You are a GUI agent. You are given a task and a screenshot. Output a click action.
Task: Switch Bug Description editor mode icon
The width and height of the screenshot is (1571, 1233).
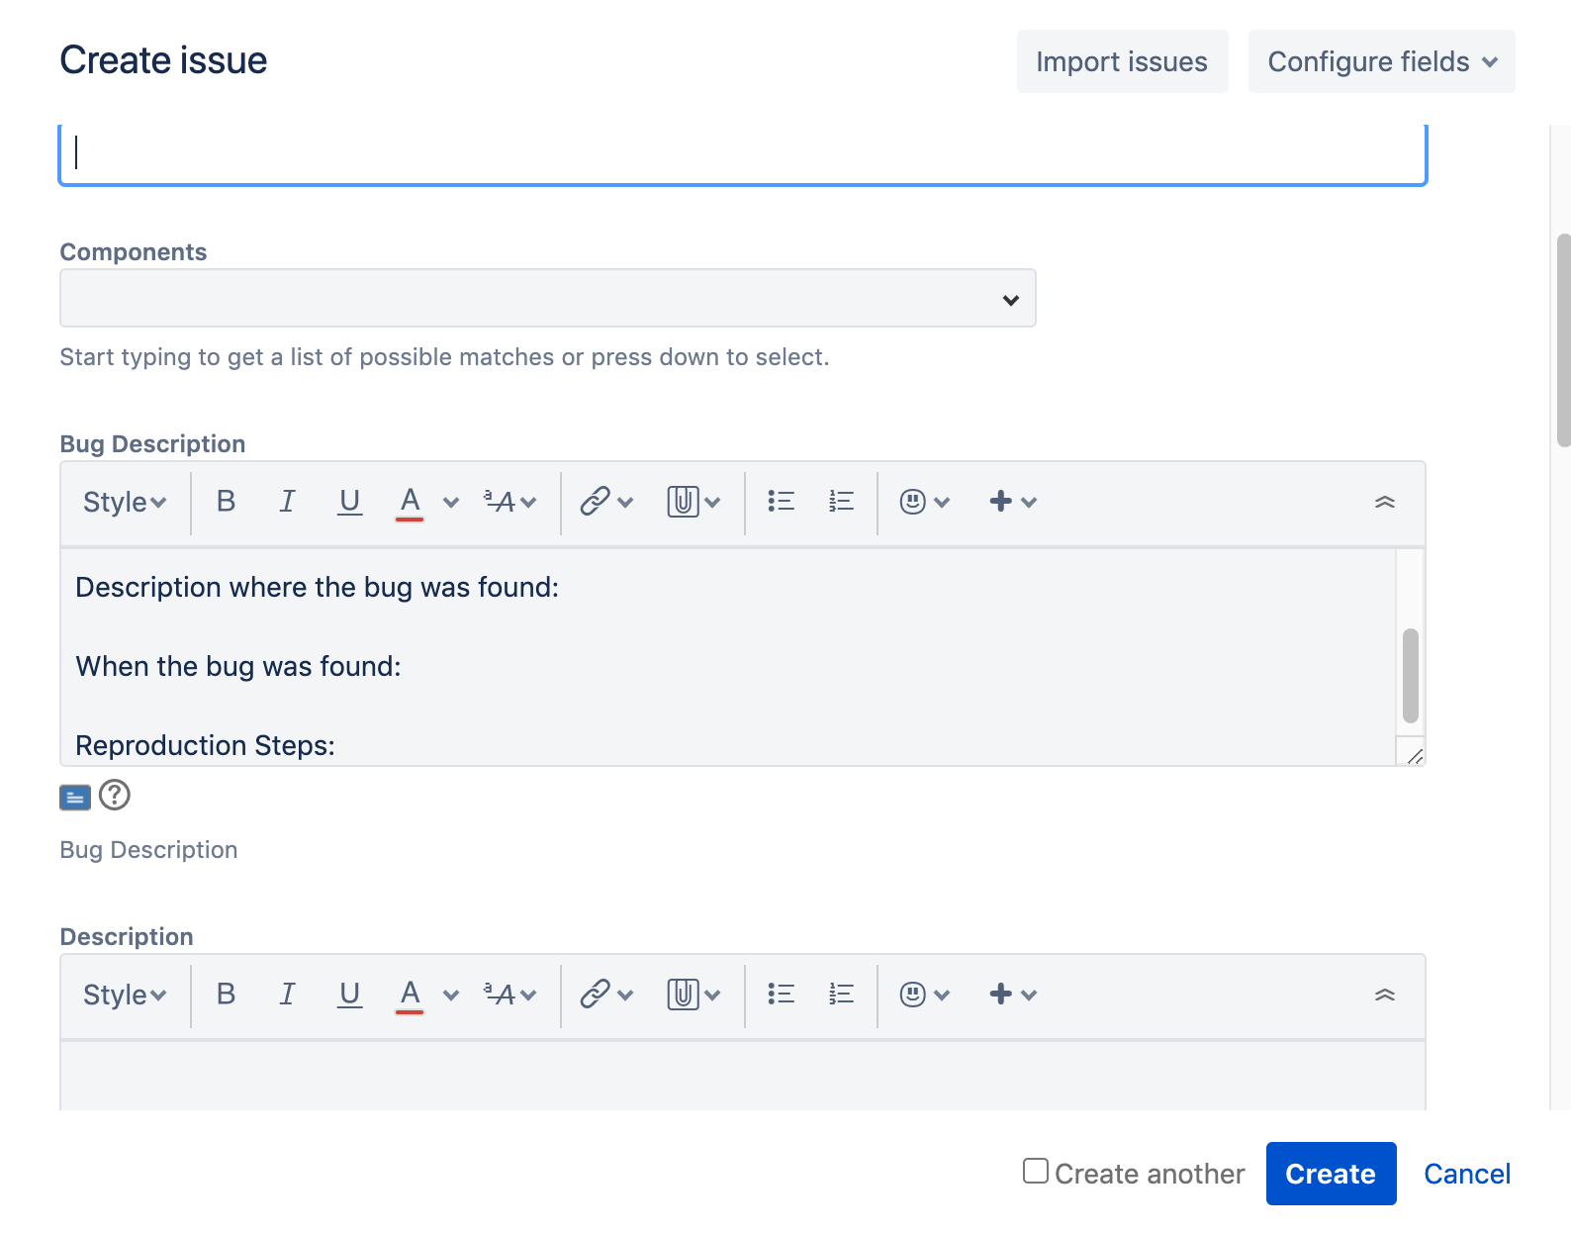pos(75,797)
